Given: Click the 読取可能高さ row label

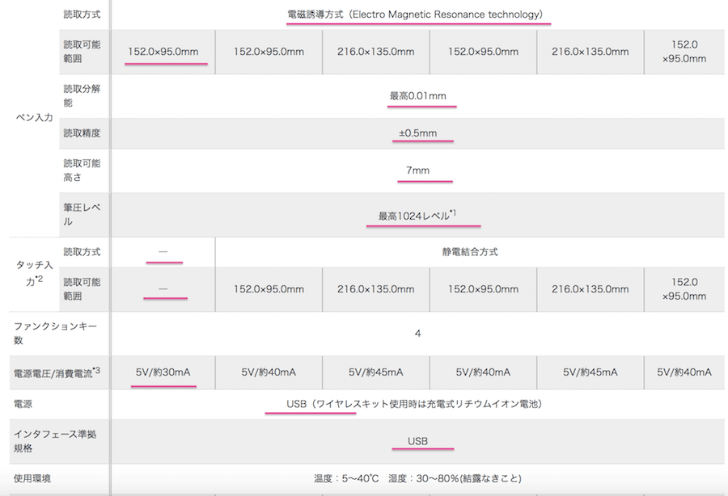Looking at the screenshot, I should point(82,170).
